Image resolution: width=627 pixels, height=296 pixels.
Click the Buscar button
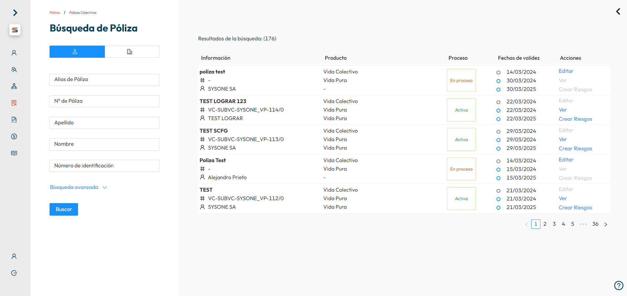64,209
